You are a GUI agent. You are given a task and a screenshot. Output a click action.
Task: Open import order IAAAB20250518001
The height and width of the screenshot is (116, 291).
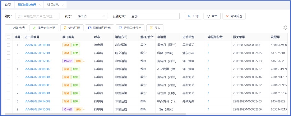(37, 45)
